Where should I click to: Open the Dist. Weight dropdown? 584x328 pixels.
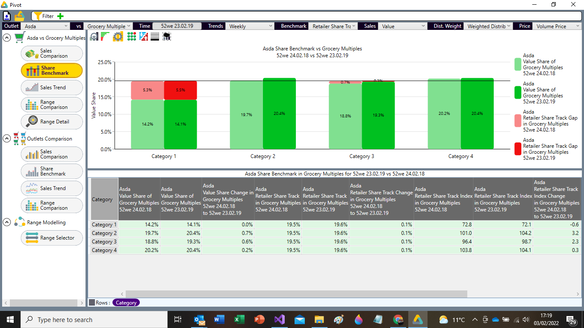pyautogui.click(x=489, y=26)
